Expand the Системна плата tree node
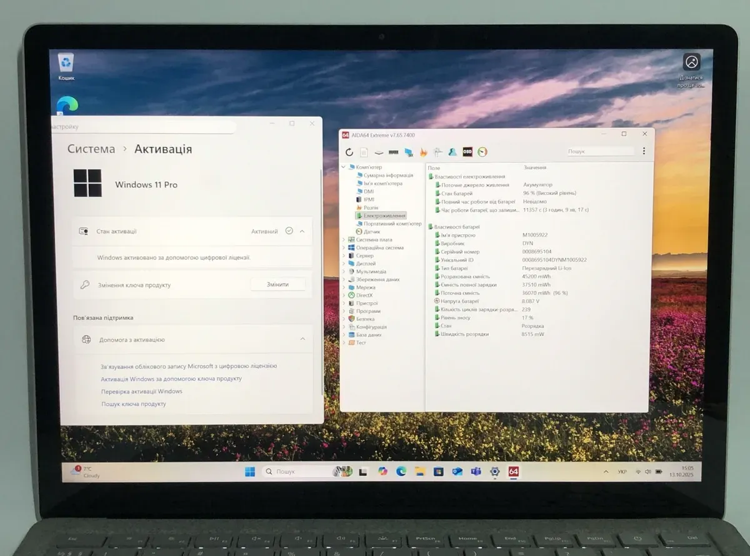This screenshot has width=750, height=556. point(344,240)
